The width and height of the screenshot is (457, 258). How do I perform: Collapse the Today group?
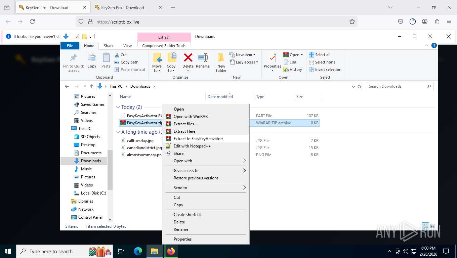(x=118, y=107)
